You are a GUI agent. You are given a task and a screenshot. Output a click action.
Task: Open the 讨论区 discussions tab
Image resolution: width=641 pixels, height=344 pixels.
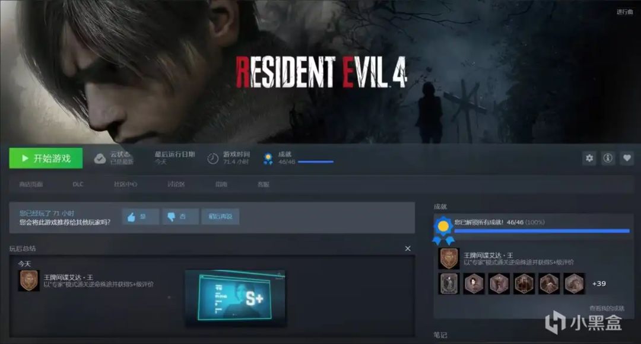point(176,184)
